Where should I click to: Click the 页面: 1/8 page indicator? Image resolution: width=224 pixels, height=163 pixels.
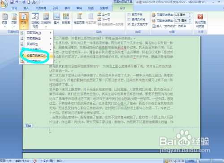6,161
